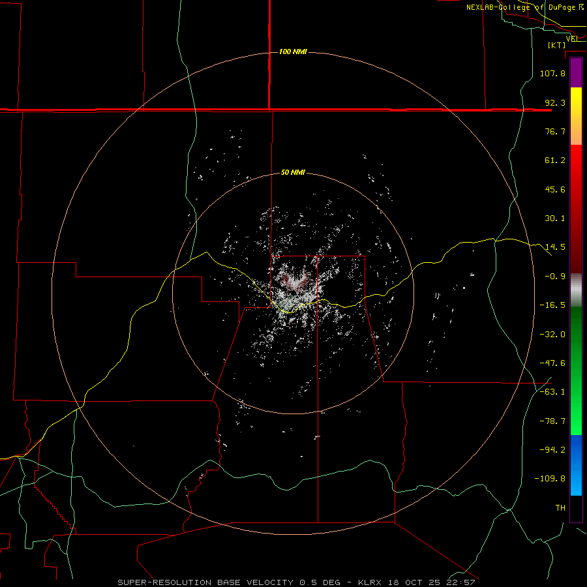587x587 pixels.
Task: Select the -16.5 value on velocity scale
Action: [x=552, y=305]
